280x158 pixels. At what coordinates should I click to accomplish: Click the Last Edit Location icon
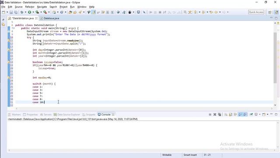click(x=211, y=12)
